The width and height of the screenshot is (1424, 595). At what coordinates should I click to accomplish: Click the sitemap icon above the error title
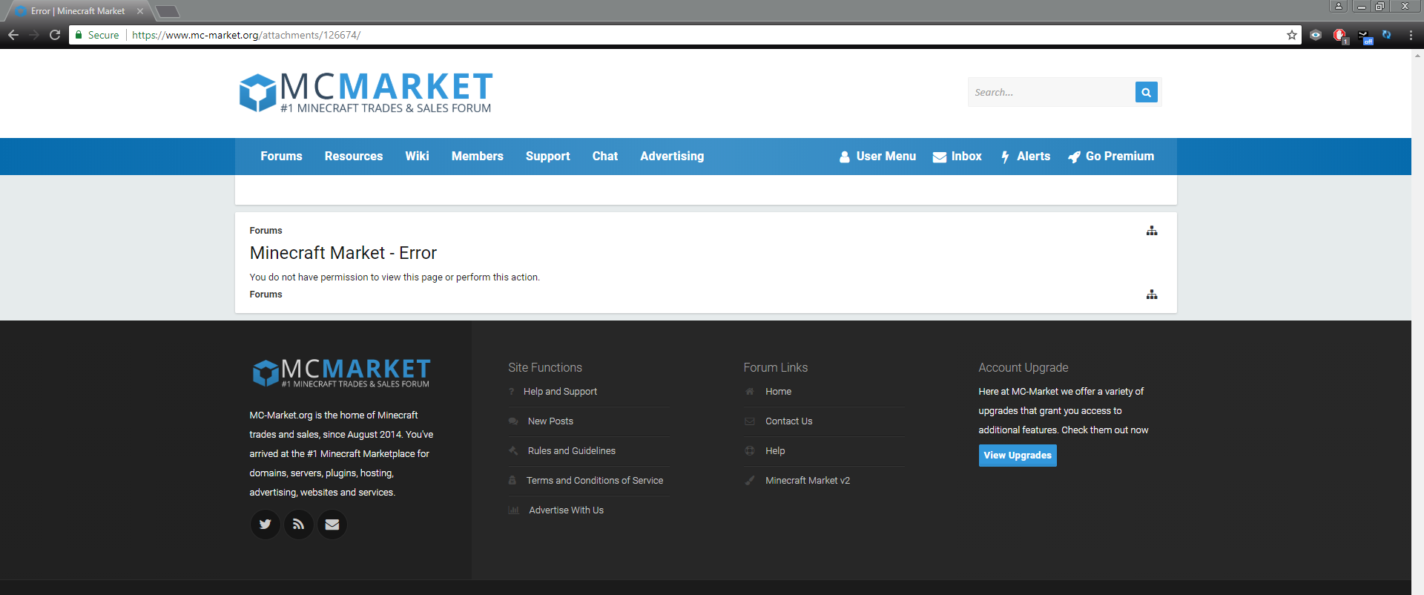coord(1152,231)
